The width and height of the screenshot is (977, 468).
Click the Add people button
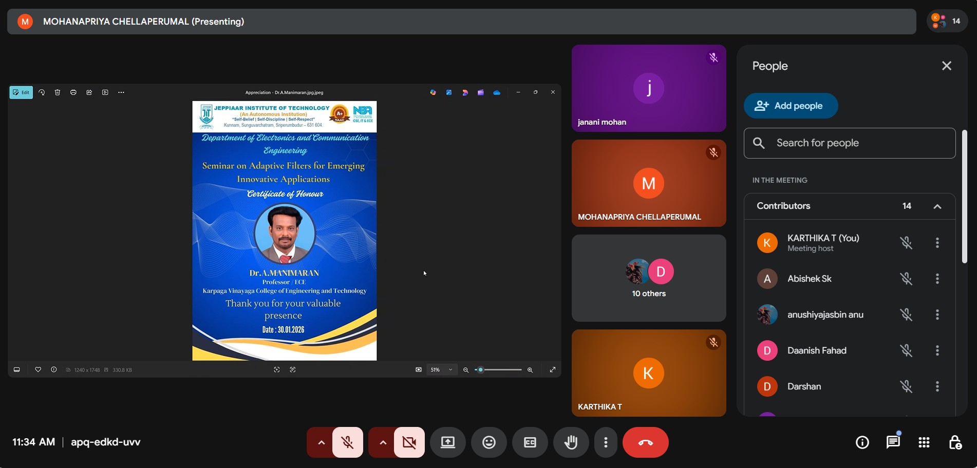pyautogui.click(x=791, y=106)
